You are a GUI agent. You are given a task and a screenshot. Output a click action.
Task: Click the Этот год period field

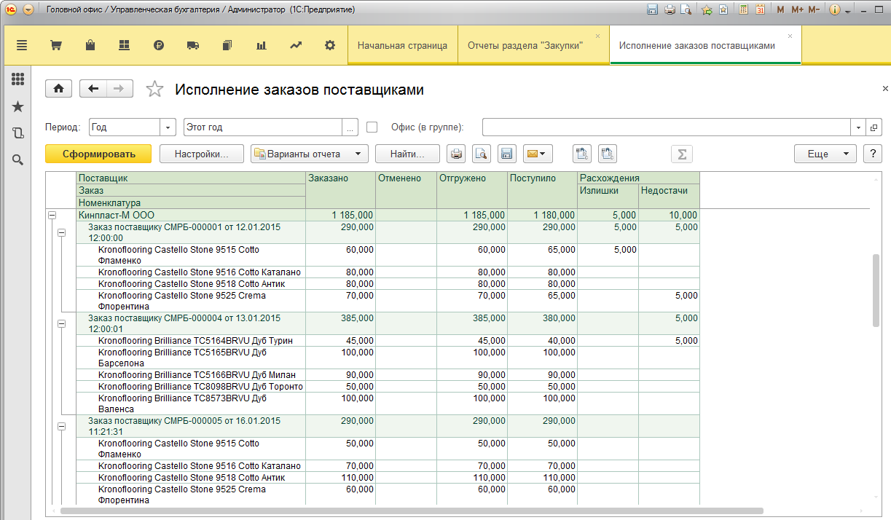click(263, 127)
